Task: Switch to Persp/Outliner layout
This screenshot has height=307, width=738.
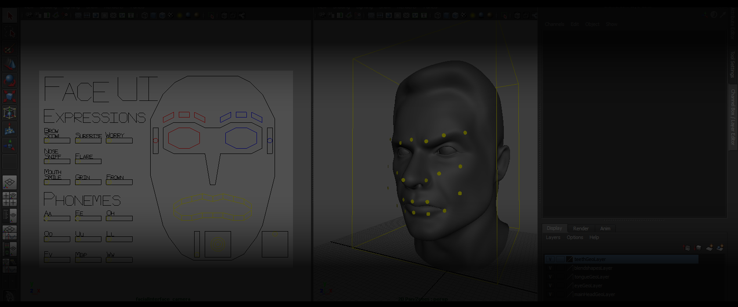Action: [10, 215]
